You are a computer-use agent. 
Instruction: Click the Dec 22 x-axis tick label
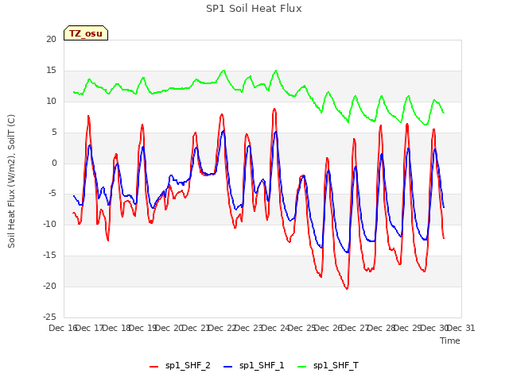[222, 328]
